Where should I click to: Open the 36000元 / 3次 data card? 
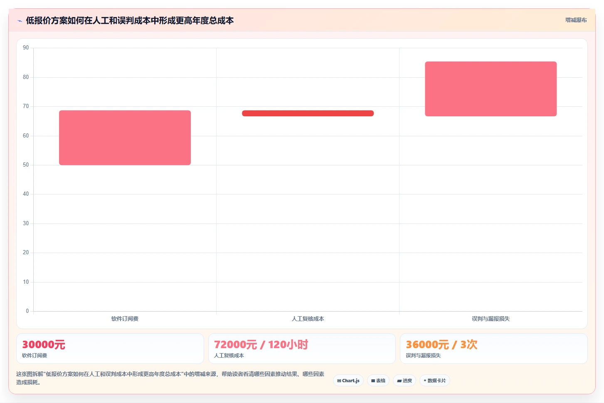(x=494, y=349)
